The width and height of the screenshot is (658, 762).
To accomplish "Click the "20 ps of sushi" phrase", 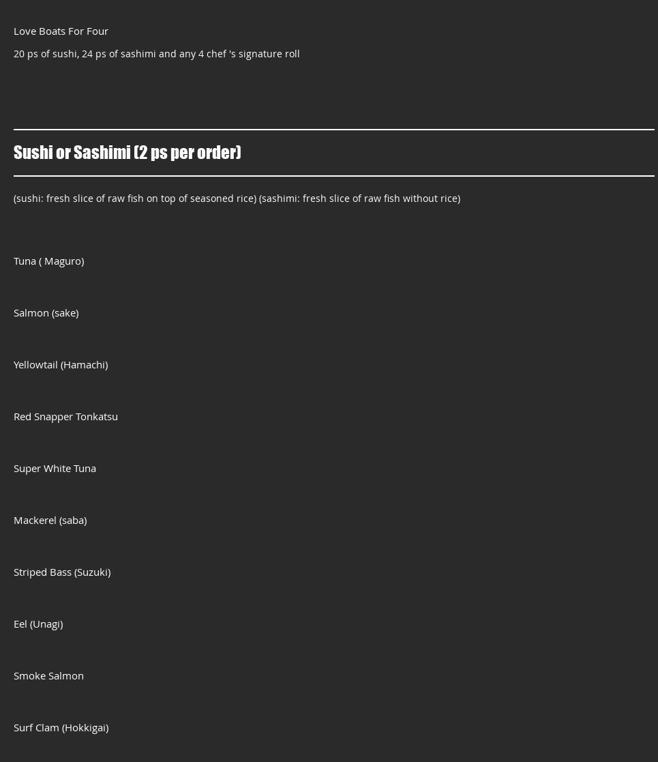I will (46, 53).
